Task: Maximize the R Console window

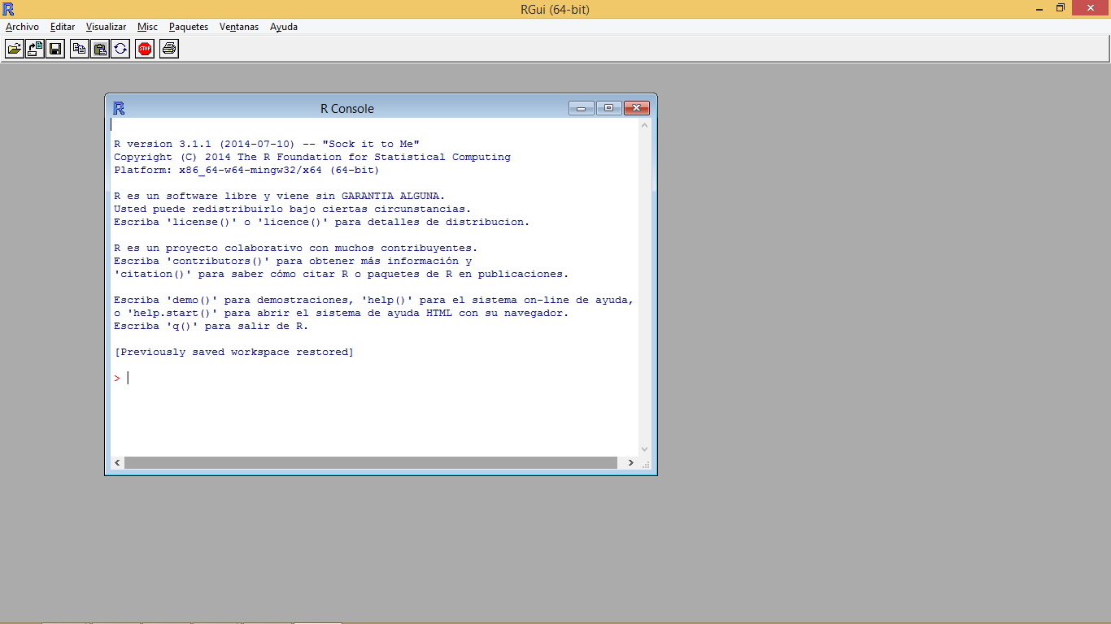Action: [608, 108]
